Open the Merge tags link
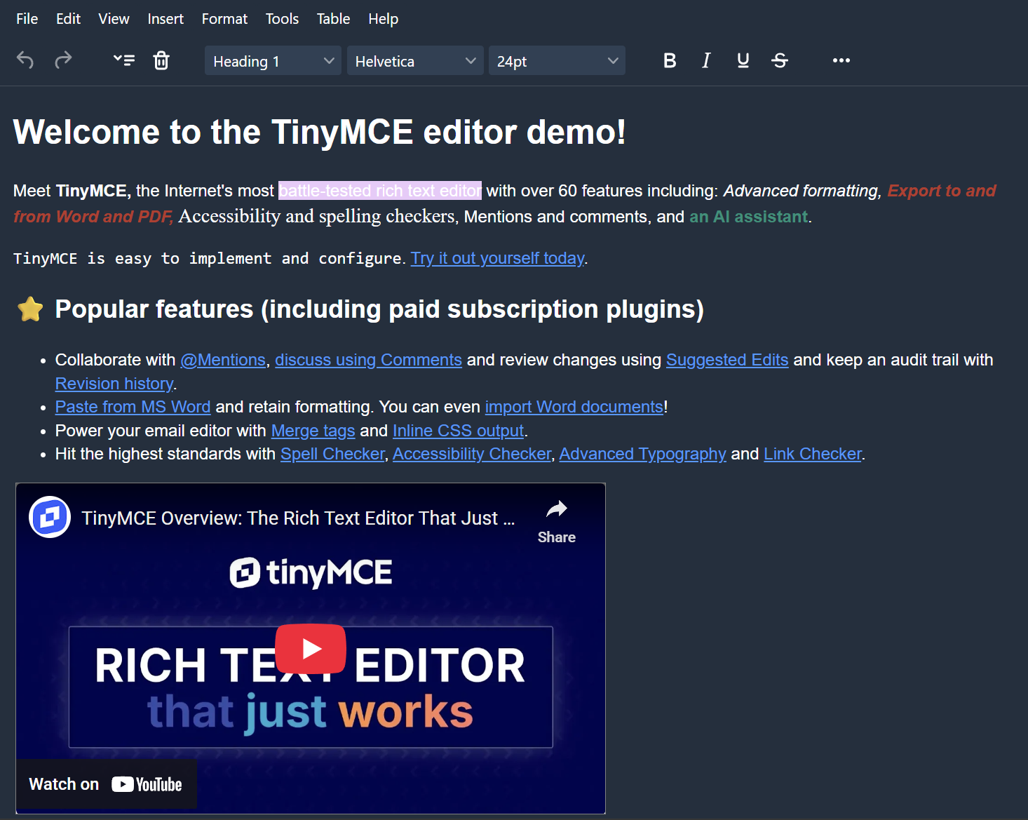Screen dimensions: 1028x820 313,431
